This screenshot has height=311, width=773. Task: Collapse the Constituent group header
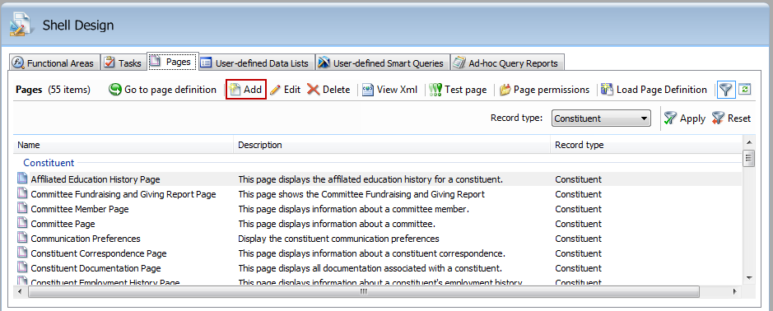(49, 163)
